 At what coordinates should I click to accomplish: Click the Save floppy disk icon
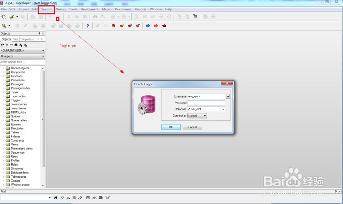(x=23, y=16)
